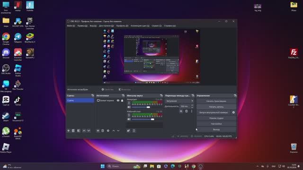Click Exit button in Controls panel

tap(216, 129)
